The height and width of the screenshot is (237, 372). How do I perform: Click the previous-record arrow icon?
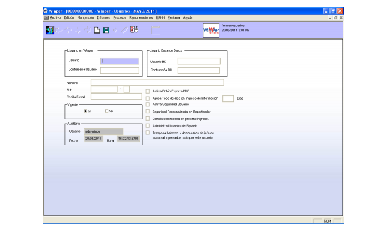69,30
